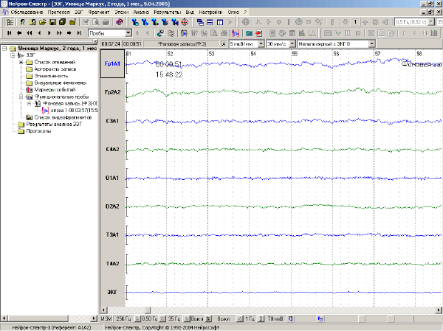Toggle the tree panel view icon
Viewport: 443px width, 331px height.
point(10,22)
